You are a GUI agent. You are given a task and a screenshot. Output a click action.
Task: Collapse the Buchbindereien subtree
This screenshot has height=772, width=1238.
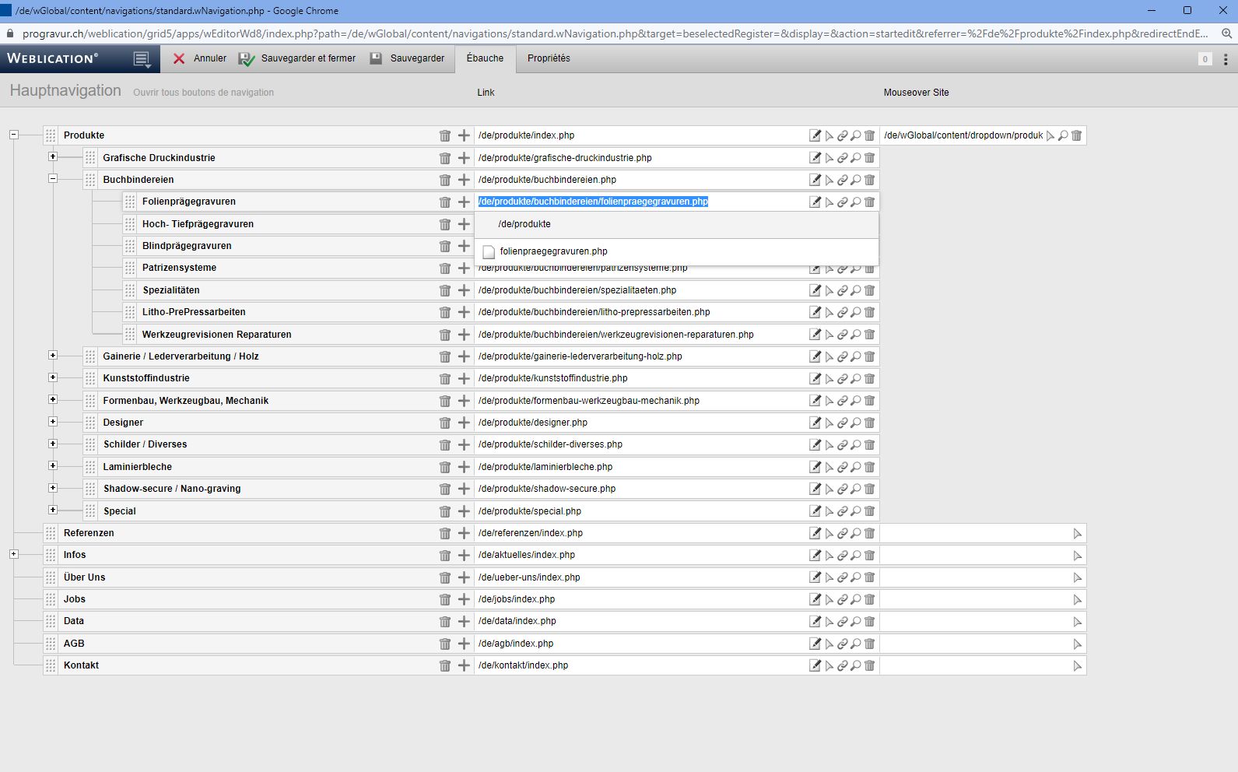point(53,179)
